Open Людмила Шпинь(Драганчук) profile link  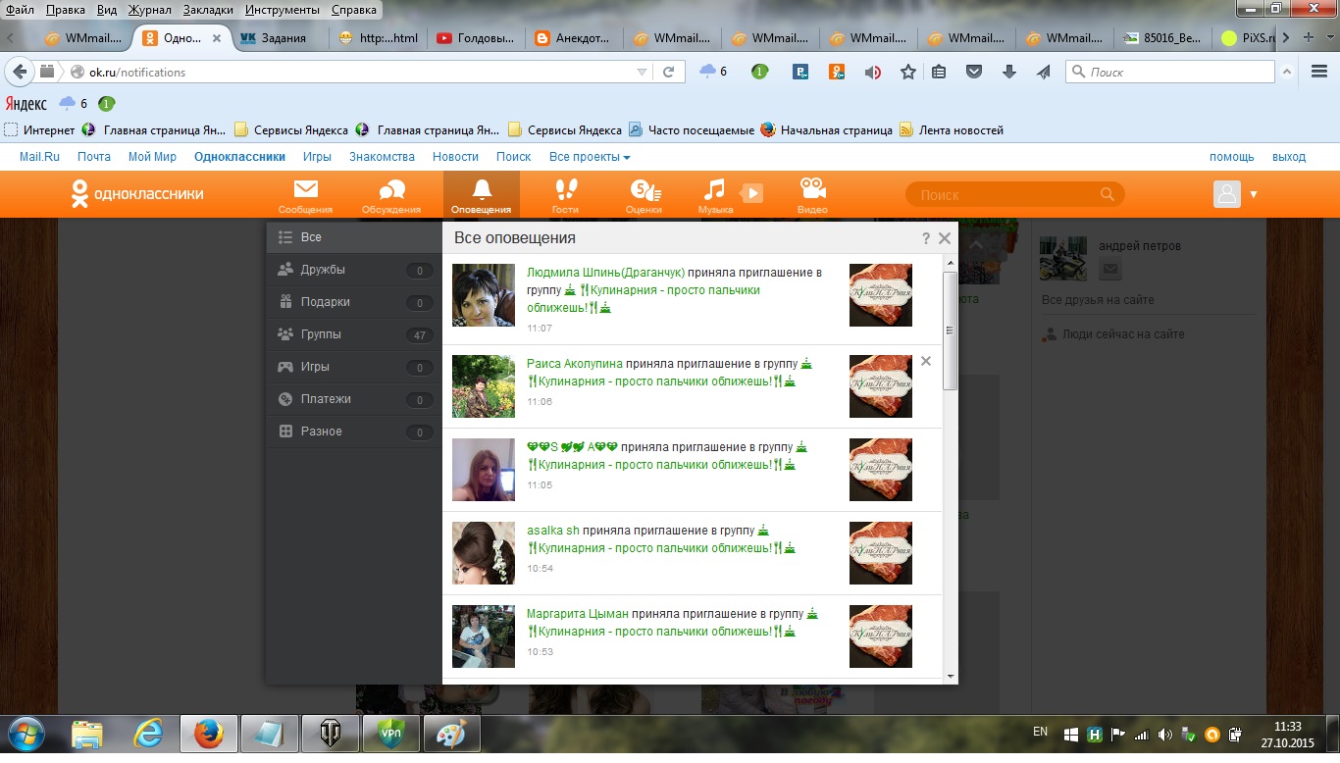605,273
